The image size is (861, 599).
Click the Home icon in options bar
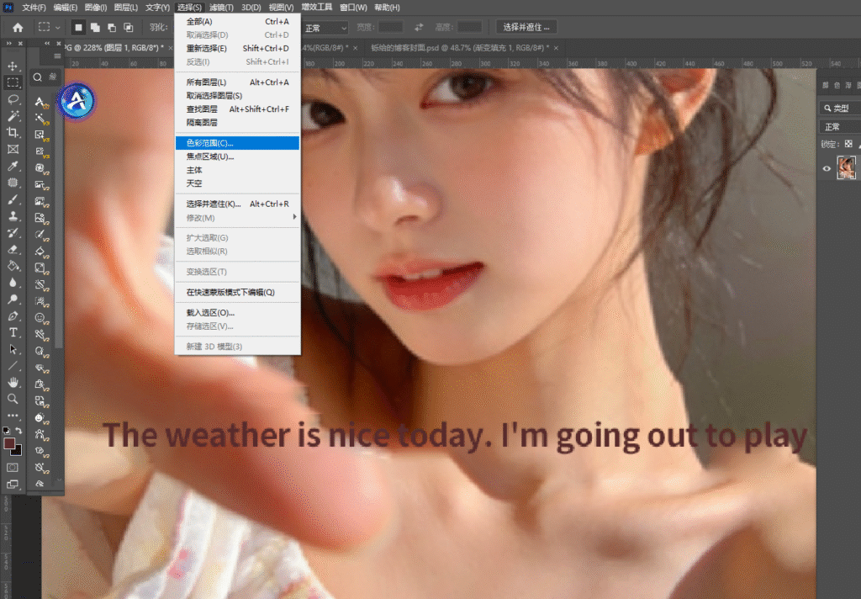[18, 28]
